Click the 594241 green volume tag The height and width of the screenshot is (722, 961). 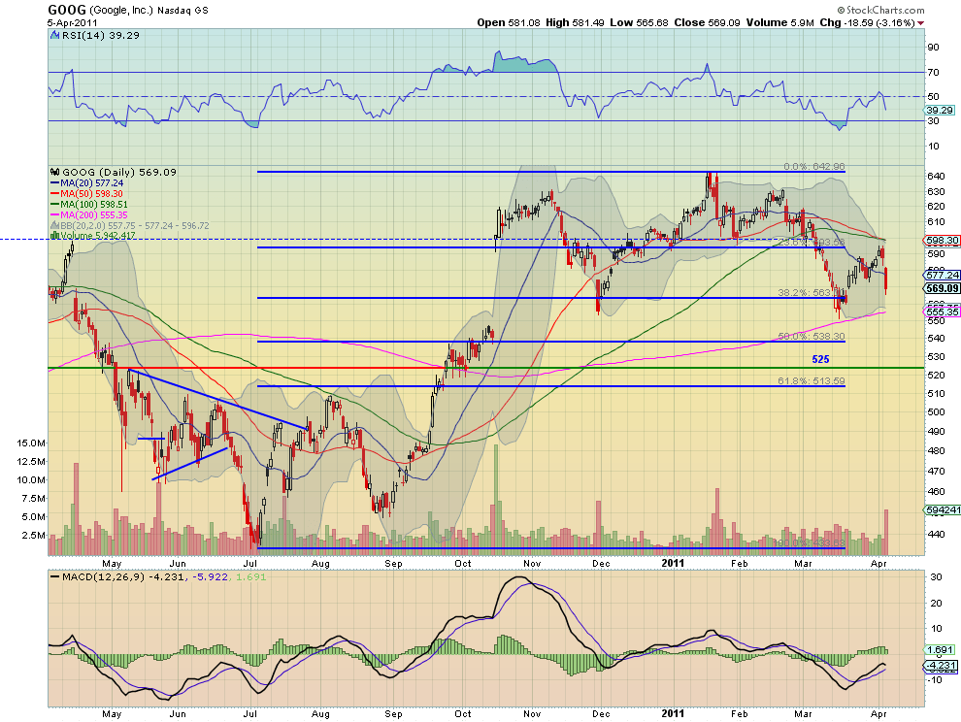pyautogui.click(x=943, y=509)
